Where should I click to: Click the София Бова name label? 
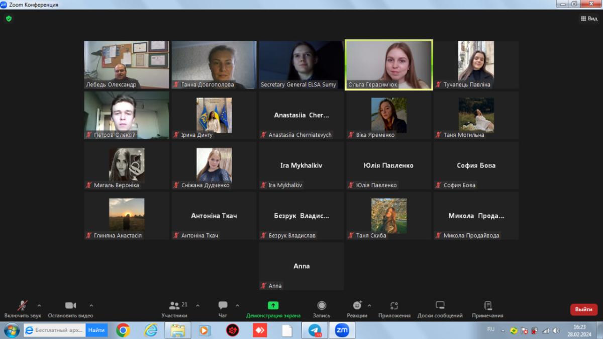point(459,185)
